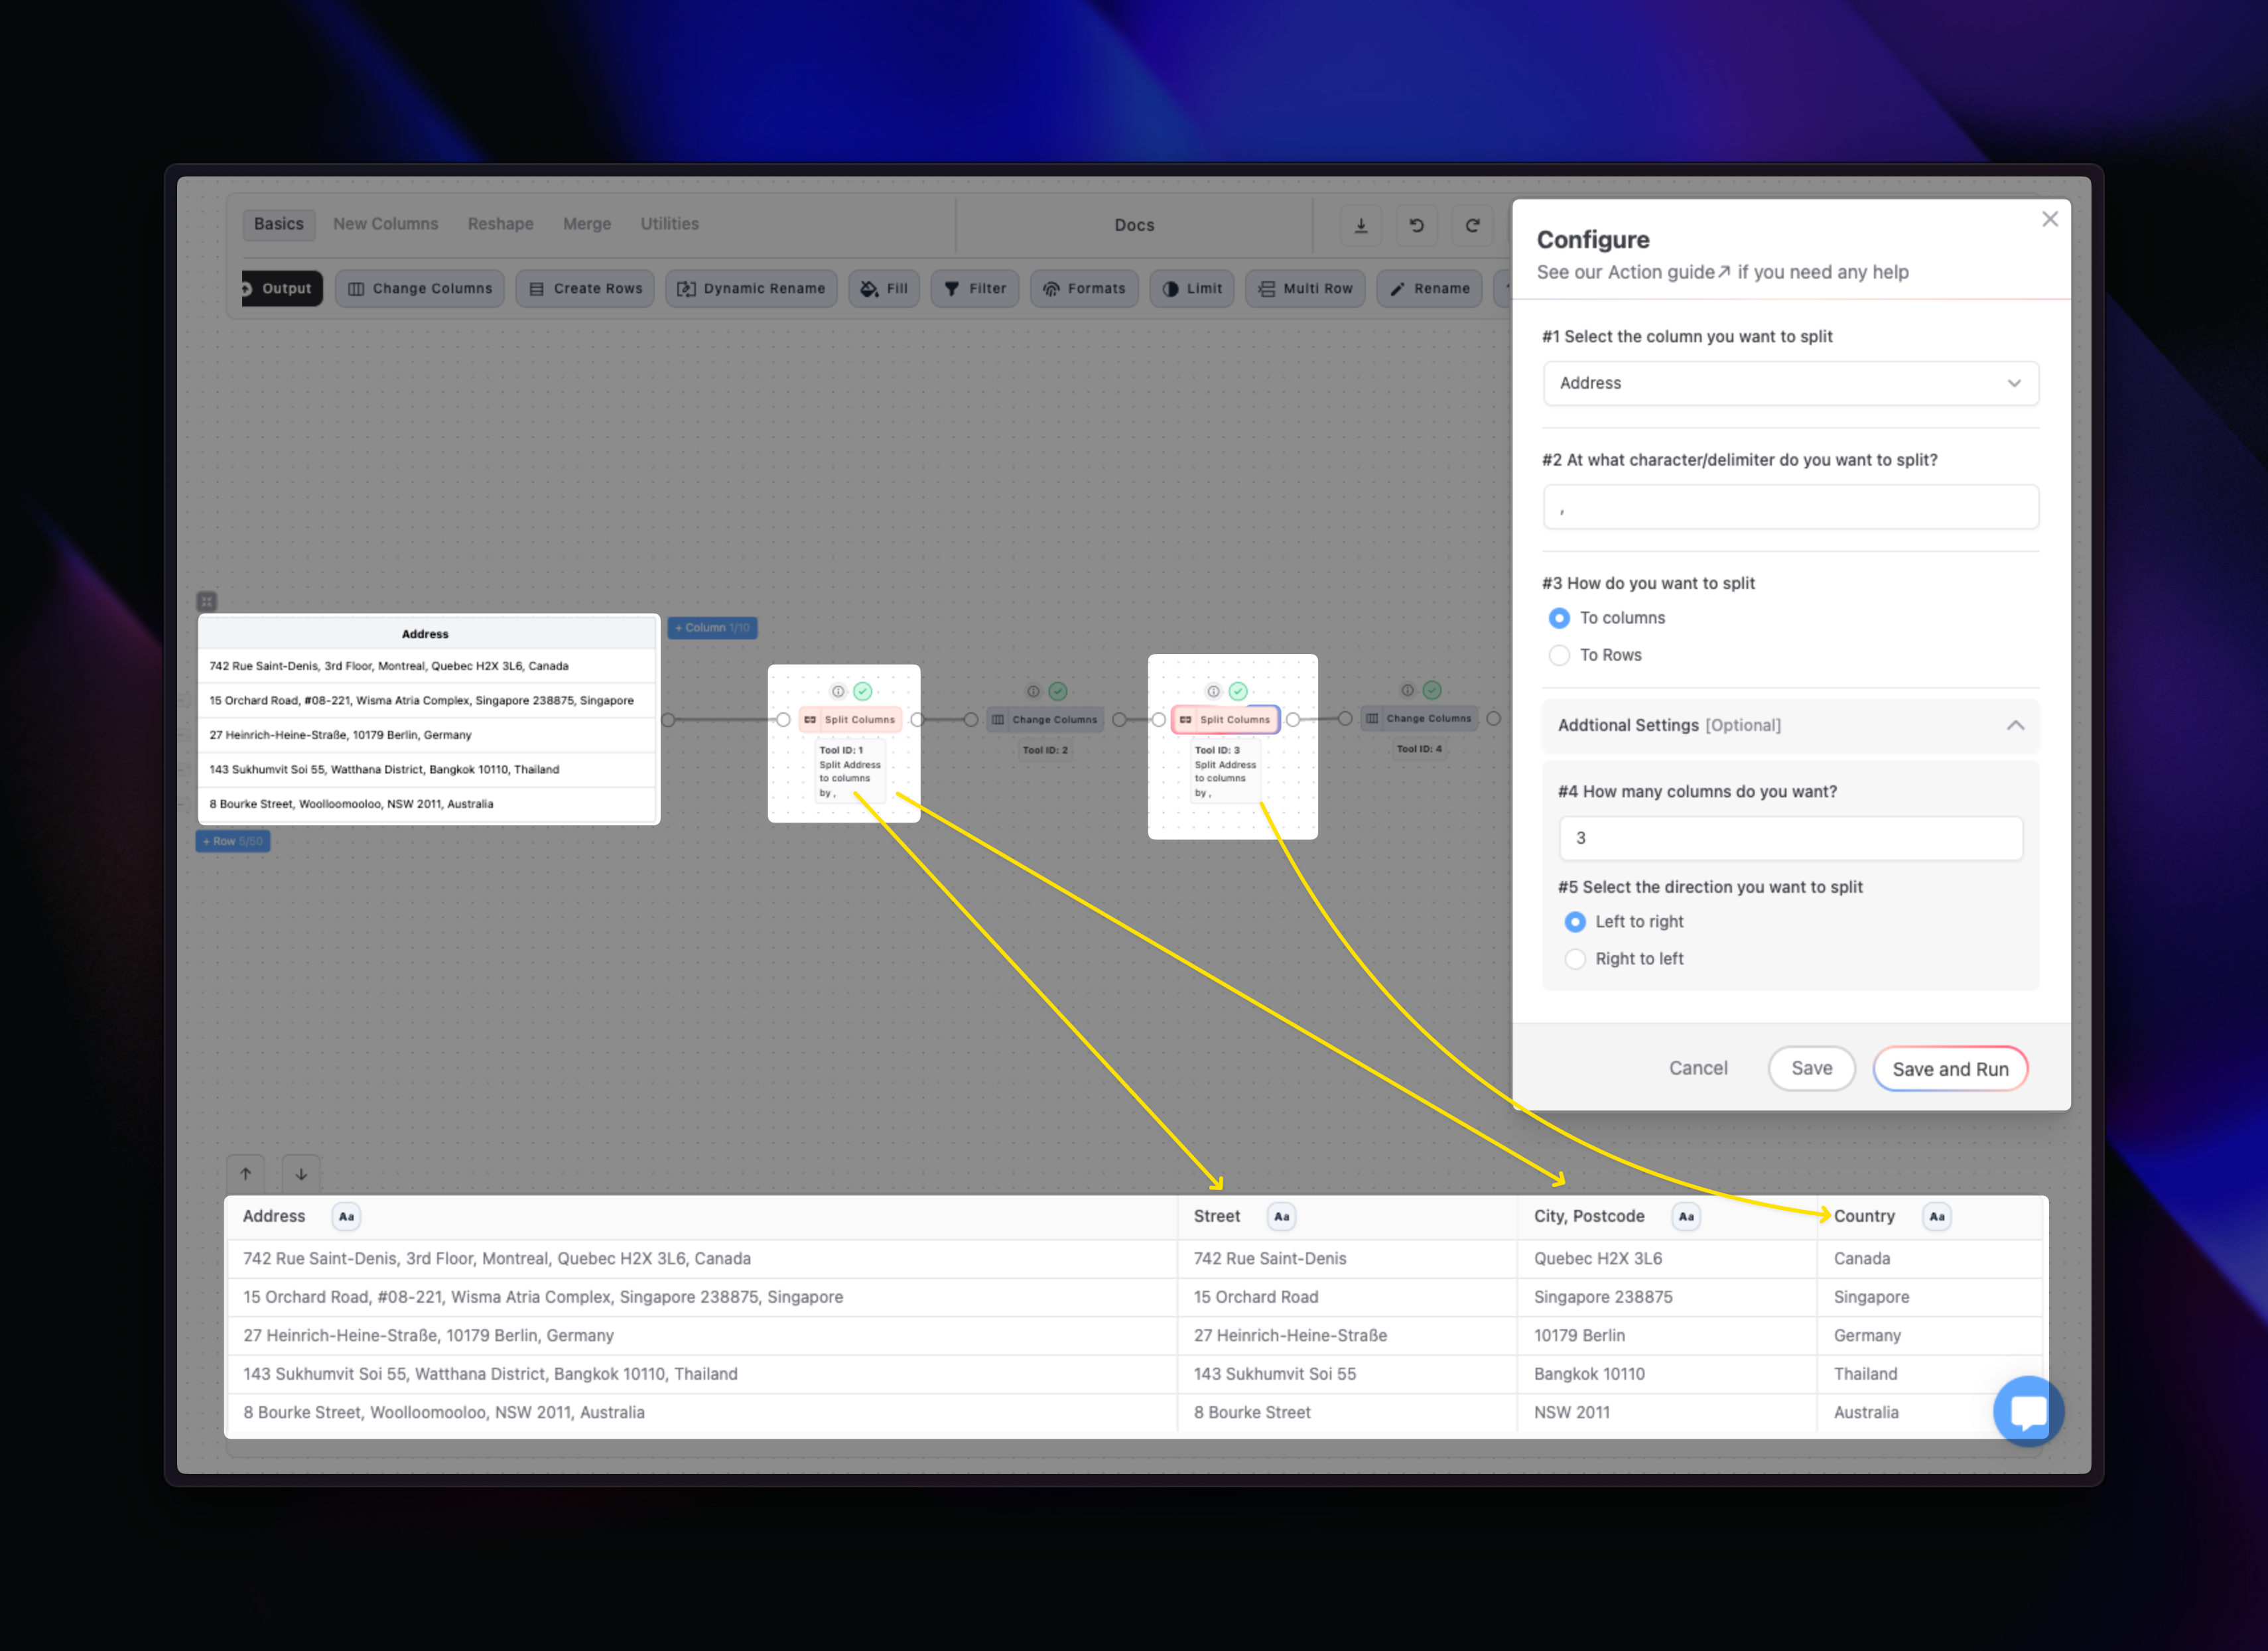Click the Add Column button on data node

coord(712,628)
